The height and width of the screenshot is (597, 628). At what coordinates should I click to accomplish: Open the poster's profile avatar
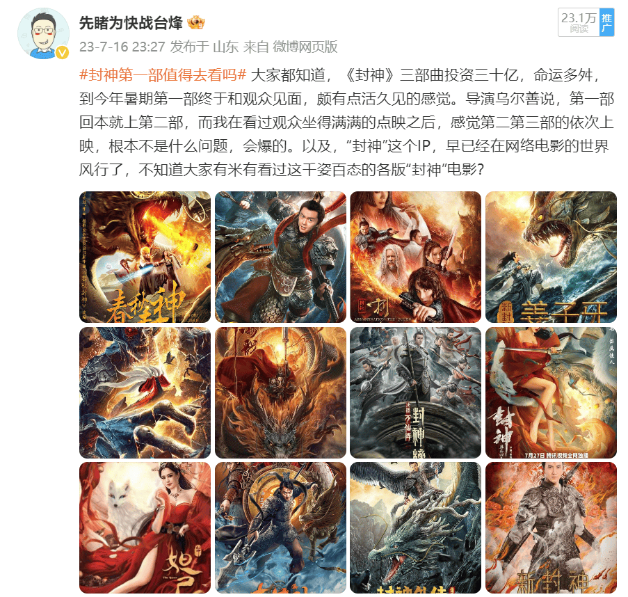coord(43,34)
